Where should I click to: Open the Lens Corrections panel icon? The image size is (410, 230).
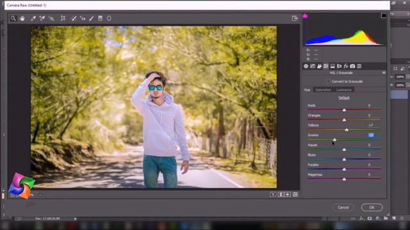tap(339, 66)
